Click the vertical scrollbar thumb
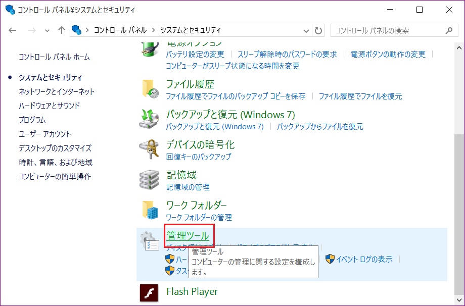This screenshot has height=306, width=465. click(459, 214)
